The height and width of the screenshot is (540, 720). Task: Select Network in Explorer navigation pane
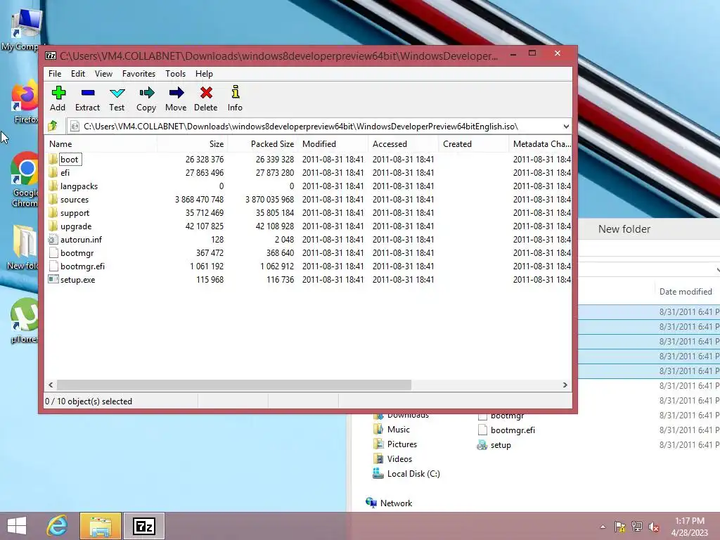tap(389, 503)
